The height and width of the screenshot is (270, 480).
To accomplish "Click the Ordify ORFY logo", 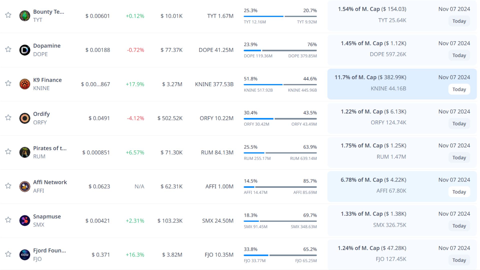I will click(x=25, y=118).
